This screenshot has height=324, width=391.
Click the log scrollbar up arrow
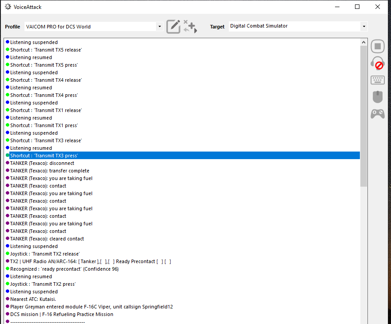point(363,42)
